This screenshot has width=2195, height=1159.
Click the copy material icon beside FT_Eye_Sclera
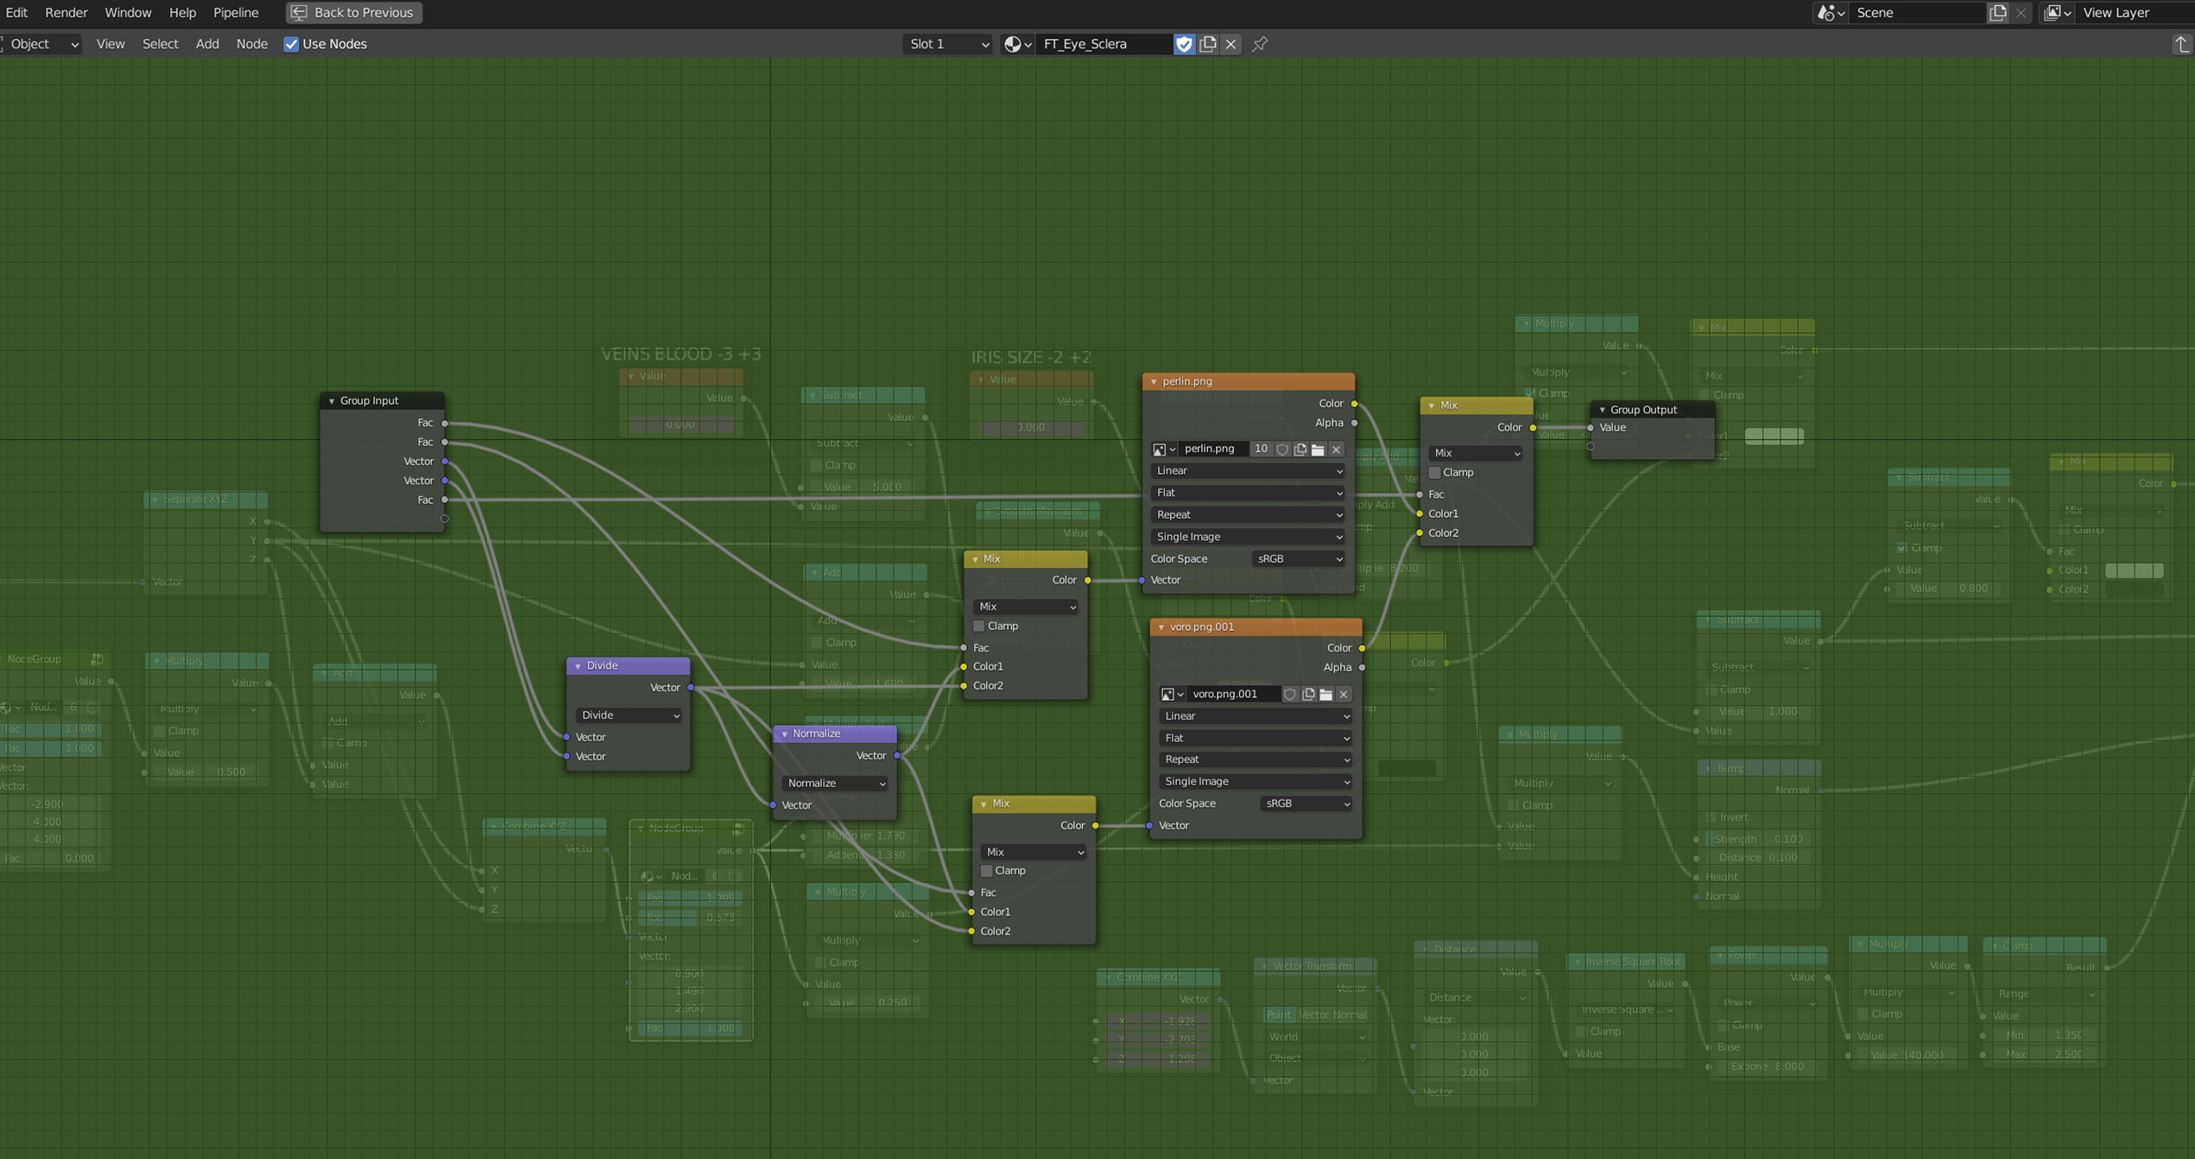1208,44
